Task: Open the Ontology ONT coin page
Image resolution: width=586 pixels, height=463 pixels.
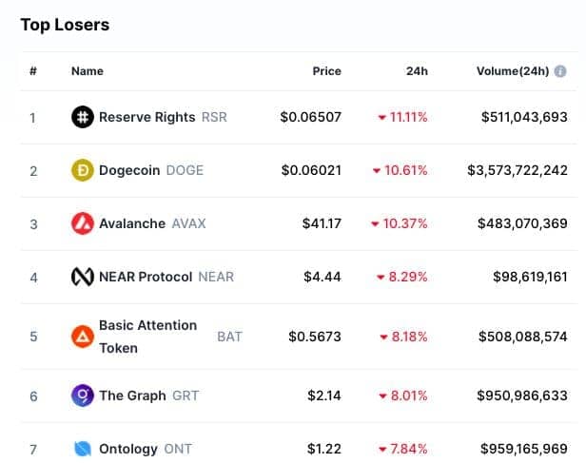Action: (x=146, y=449)
